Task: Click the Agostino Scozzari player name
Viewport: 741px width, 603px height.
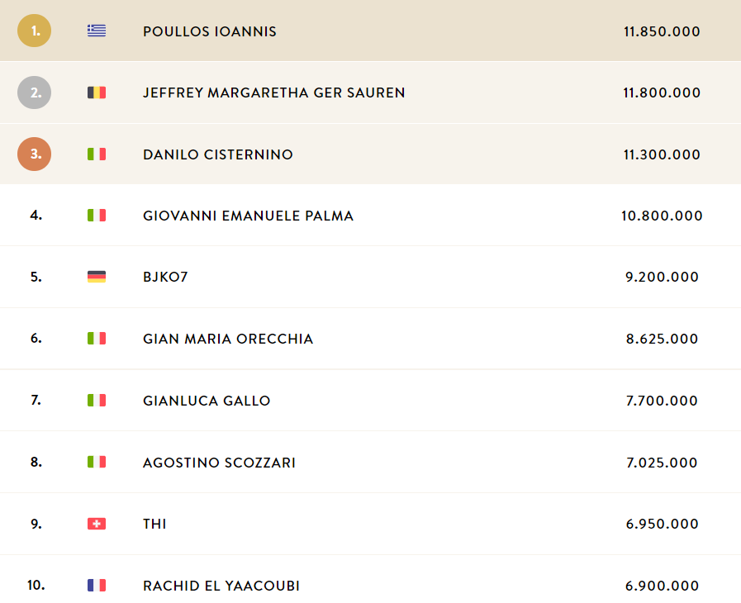Action: click(219, 463)
